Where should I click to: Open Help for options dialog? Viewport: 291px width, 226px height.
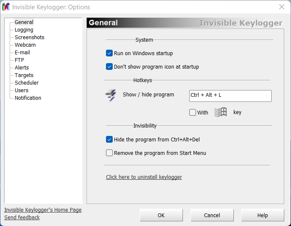click(262, 215)
